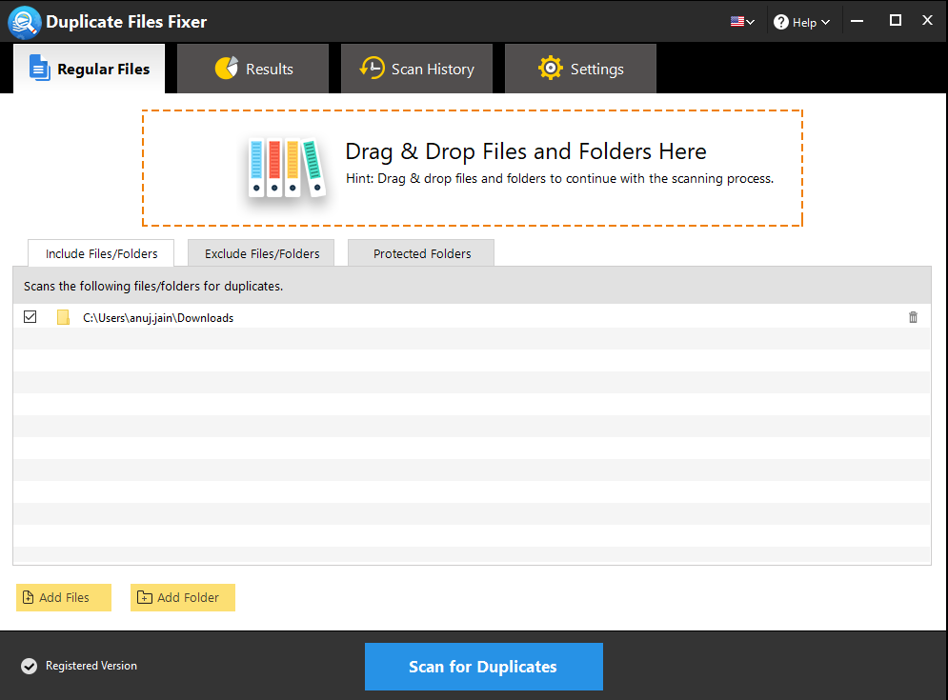Image resolution: width=948 pixels, height=700 pixels.
Task: Uncheck the Downloads folder checkbox
Action: tap(30, 317)
